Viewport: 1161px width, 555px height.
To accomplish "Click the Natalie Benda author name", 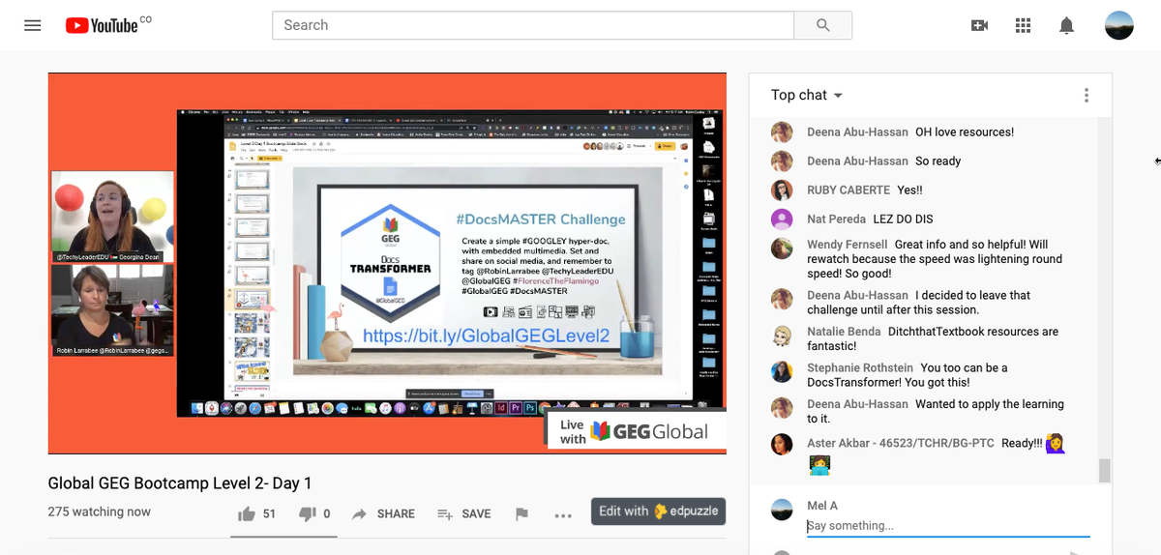I will (844, 332).
